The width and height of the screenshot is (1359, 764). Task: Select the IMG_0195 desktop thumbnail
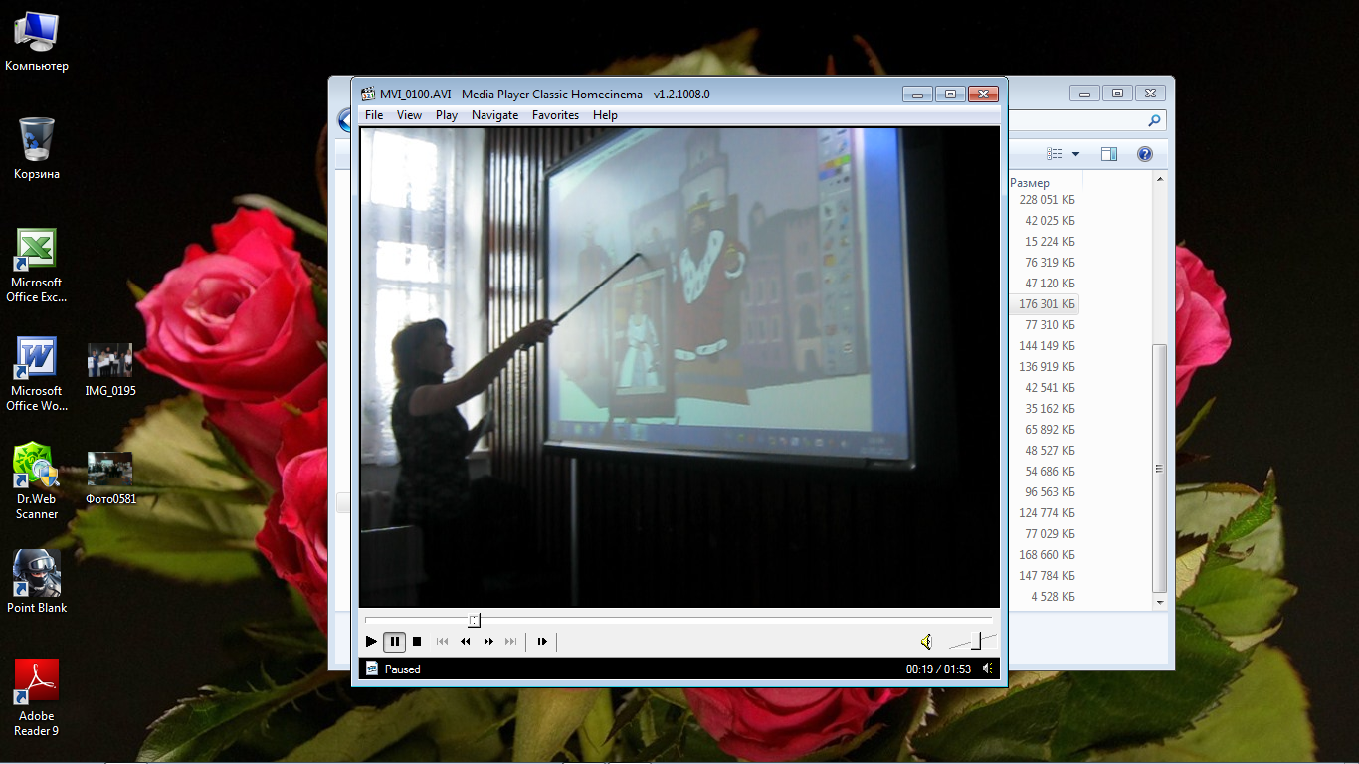[x=110, y=370]
